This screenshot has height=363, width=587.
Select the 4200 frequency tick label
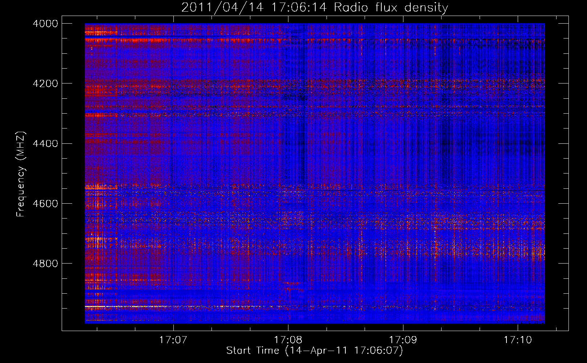click(45, 83)
